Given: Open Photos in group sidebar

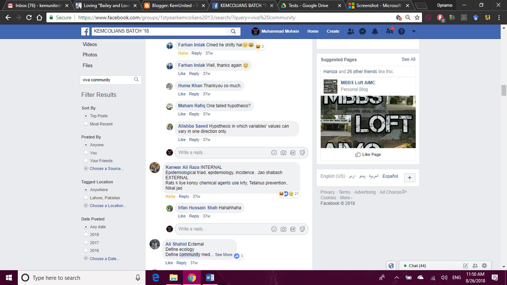Looking at the screenshot, I should point(90,55).
